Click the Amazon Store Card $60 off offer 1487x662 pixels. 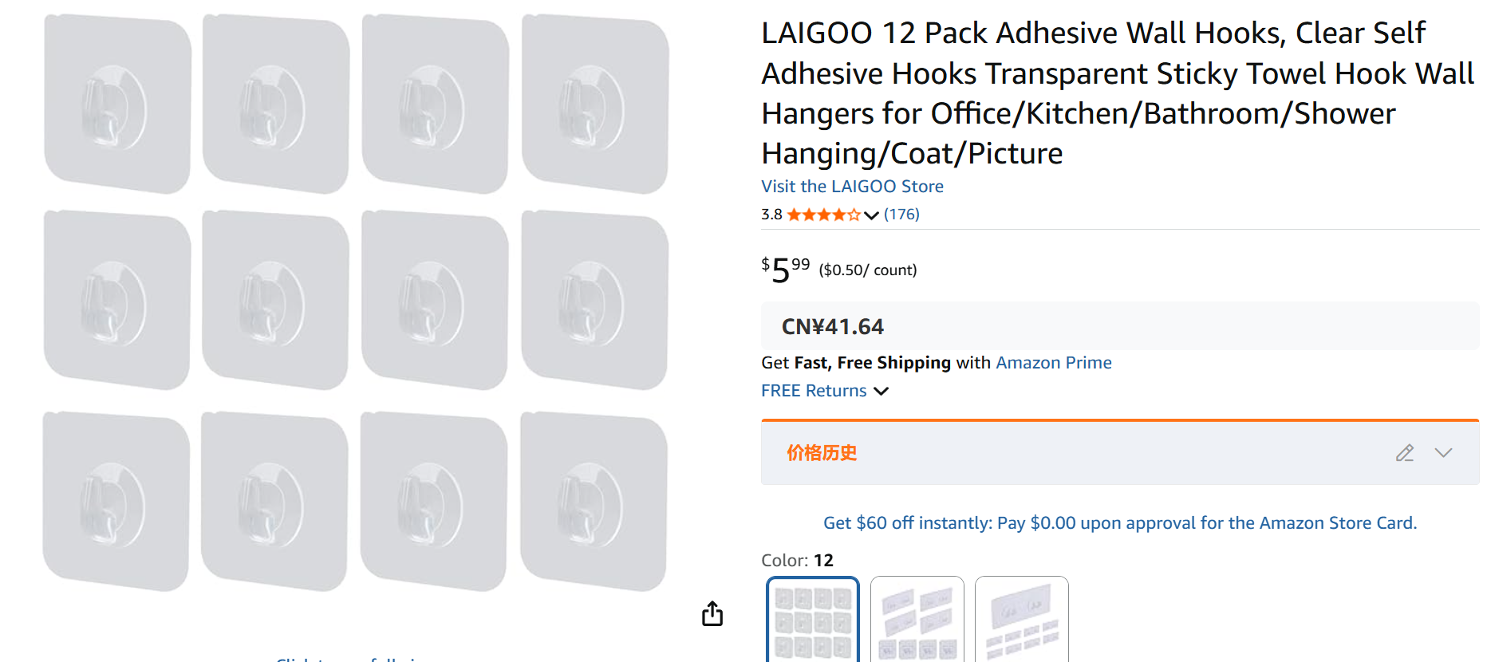[1120, 523]
